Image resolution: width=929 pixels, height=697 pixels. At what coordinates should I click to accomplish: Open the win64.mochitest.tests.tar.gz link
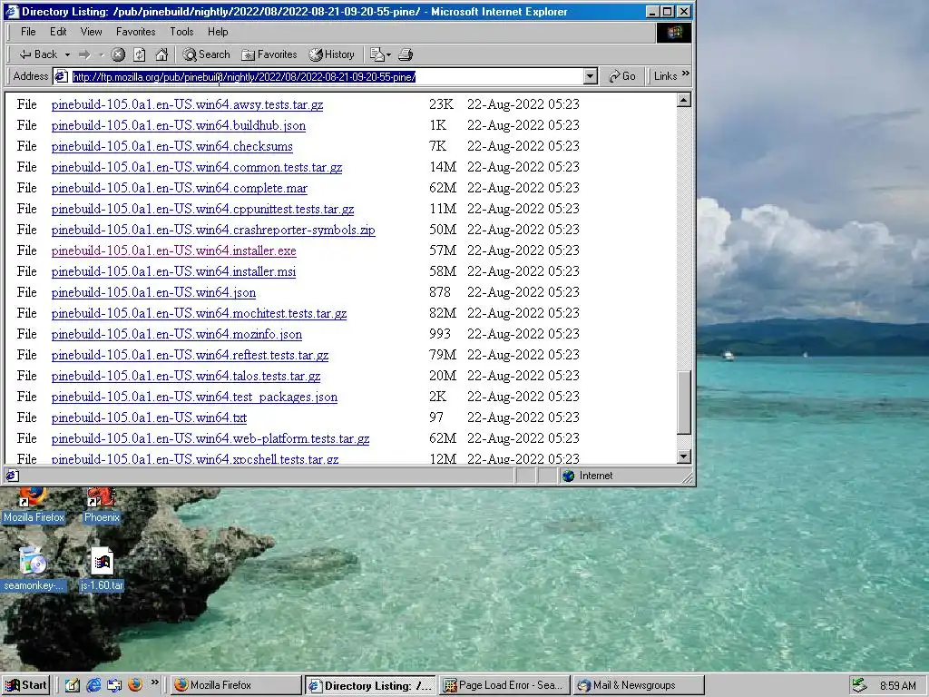click(x=199, y=313)
